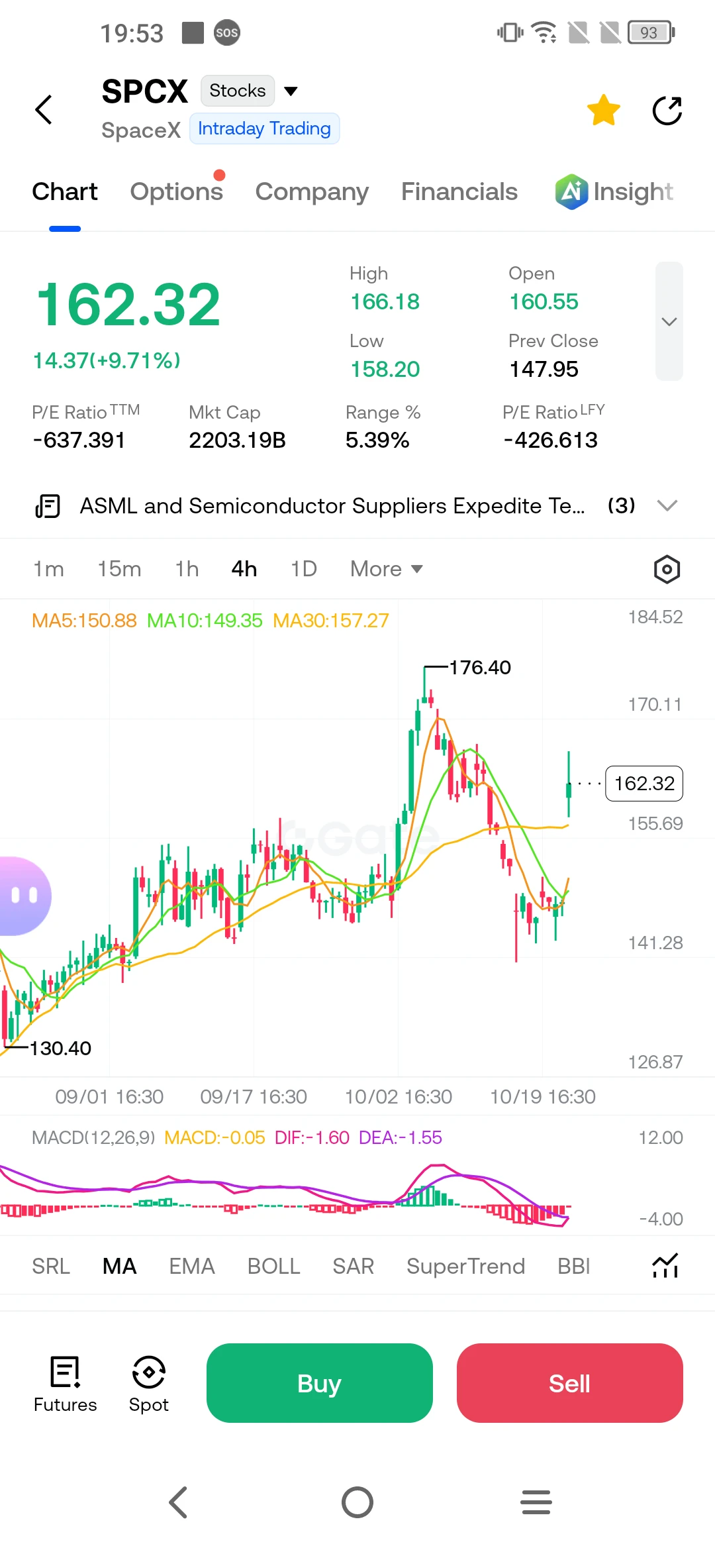The width and height of the screenshot is (715, 1550).
Task: Select the 4h timeframe
Action: tap(244, 569)
